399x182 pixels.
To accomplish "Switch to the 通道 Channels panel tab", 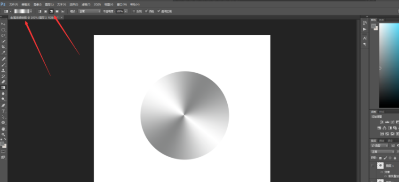I will coord(382,141).
